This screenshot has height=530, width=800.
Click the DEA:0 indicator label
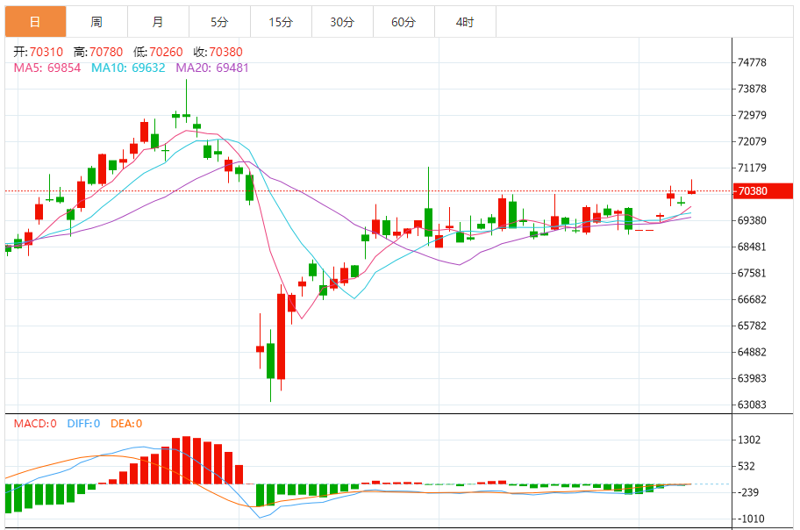pyautogui.click(x=126, y=424)
